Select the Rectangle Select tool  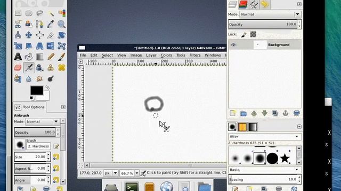tap(18, 13)
